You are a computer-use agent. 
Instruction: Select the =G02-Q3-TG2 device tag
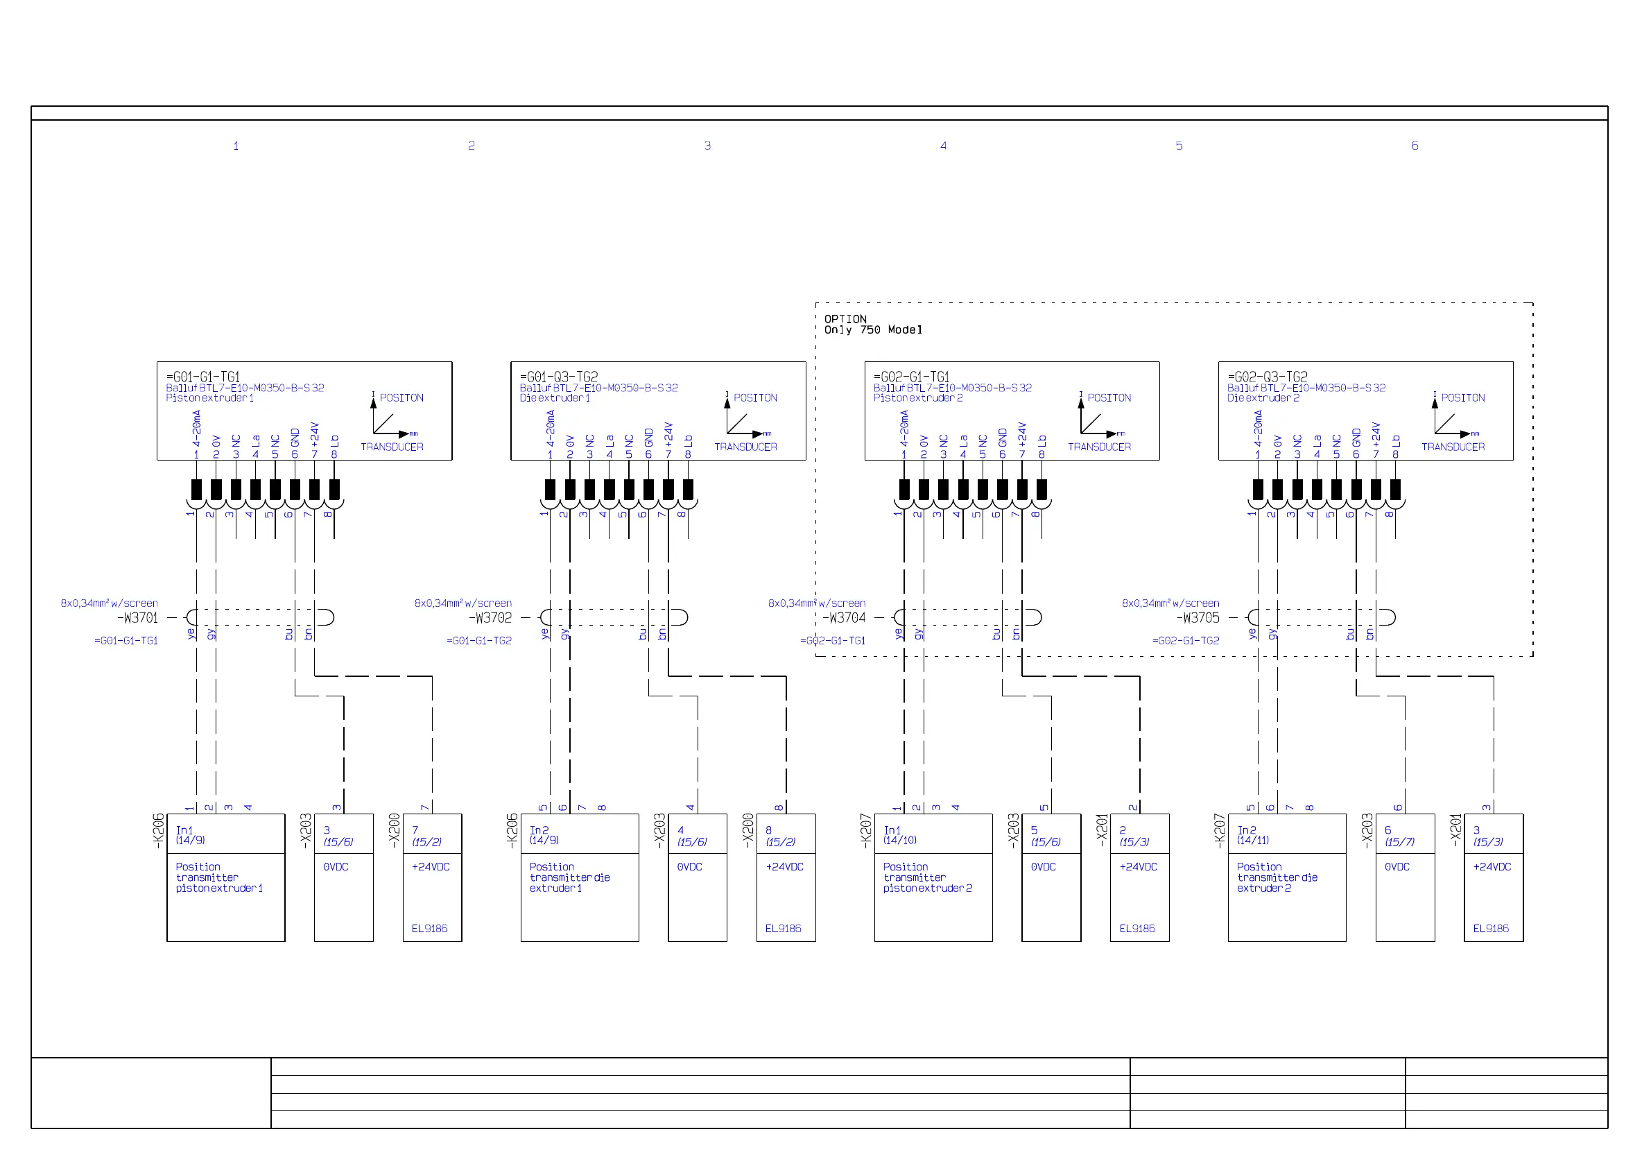(1267, 377)
